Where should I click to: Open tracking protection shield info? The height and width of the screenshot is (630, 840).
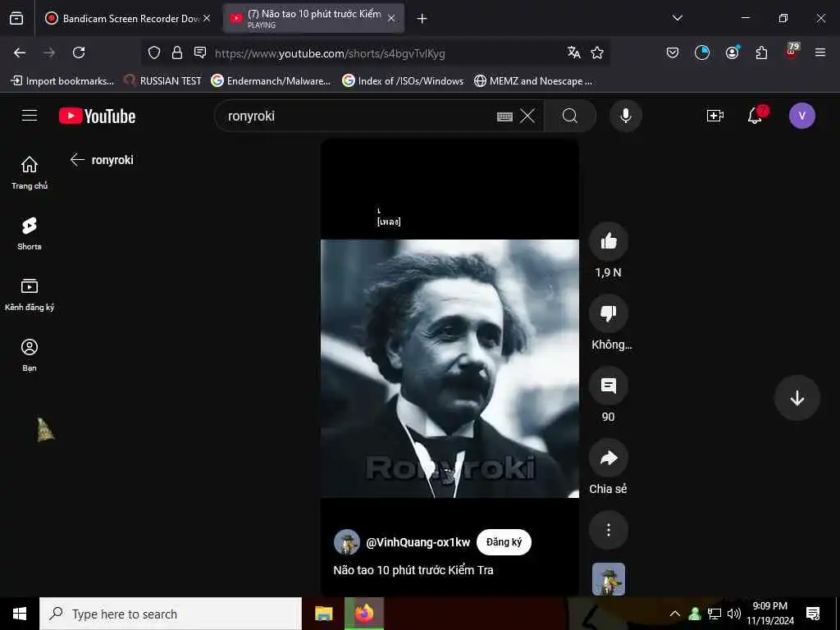click(154, 52)
